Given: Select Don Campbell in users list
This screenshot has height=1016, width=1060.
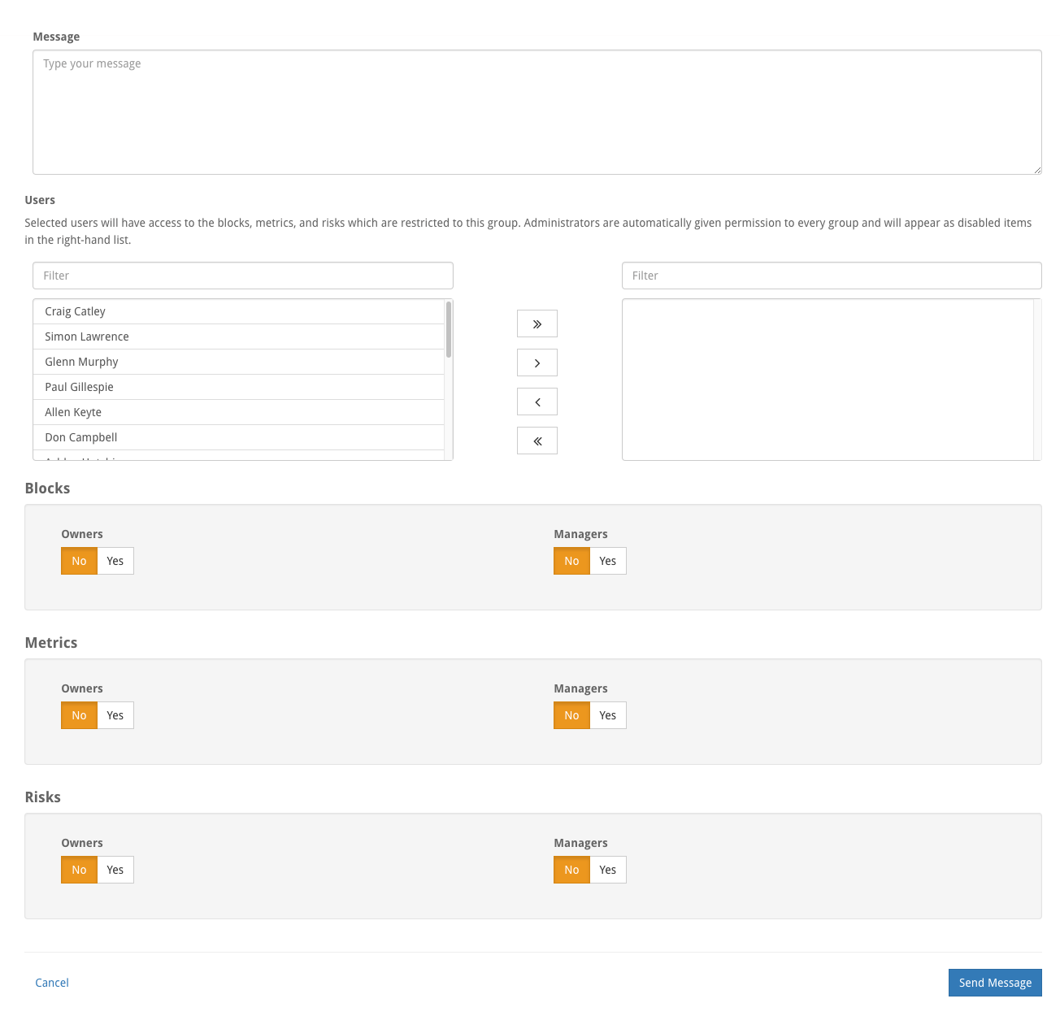Looking at the screenshot, I should point(238,437).
